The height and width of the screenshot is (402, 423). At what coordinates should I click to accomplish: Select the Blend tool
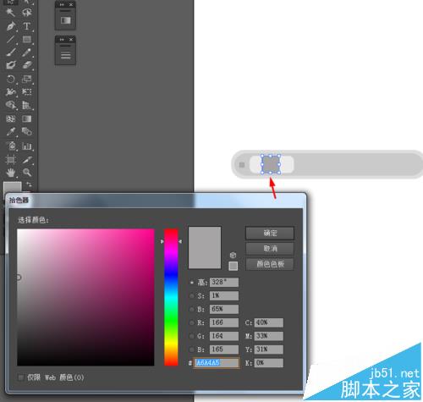tap(27, 132)
